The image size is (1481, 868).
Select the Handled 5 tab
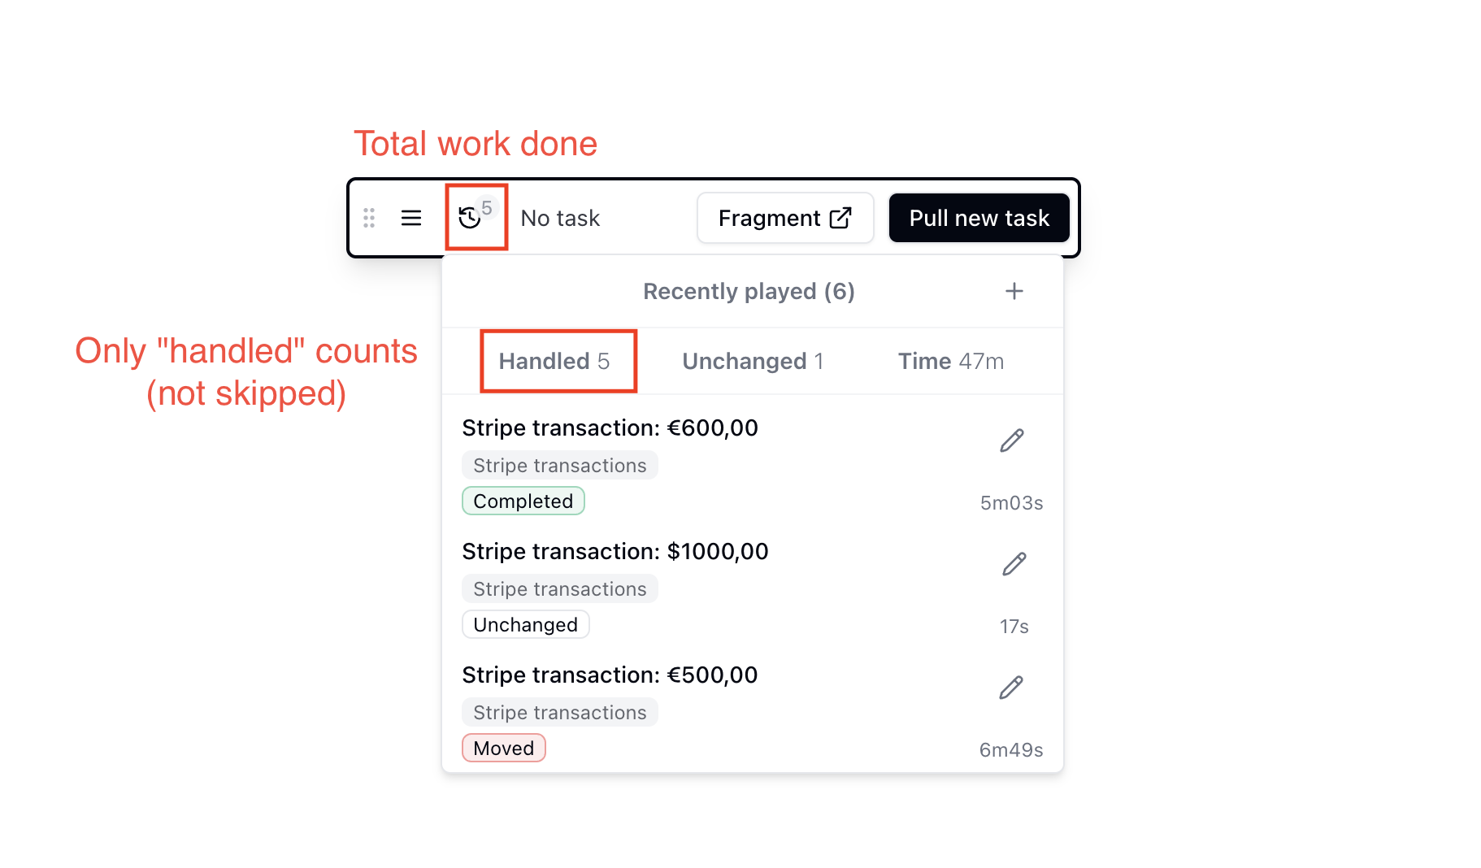[x=554, y=361]
